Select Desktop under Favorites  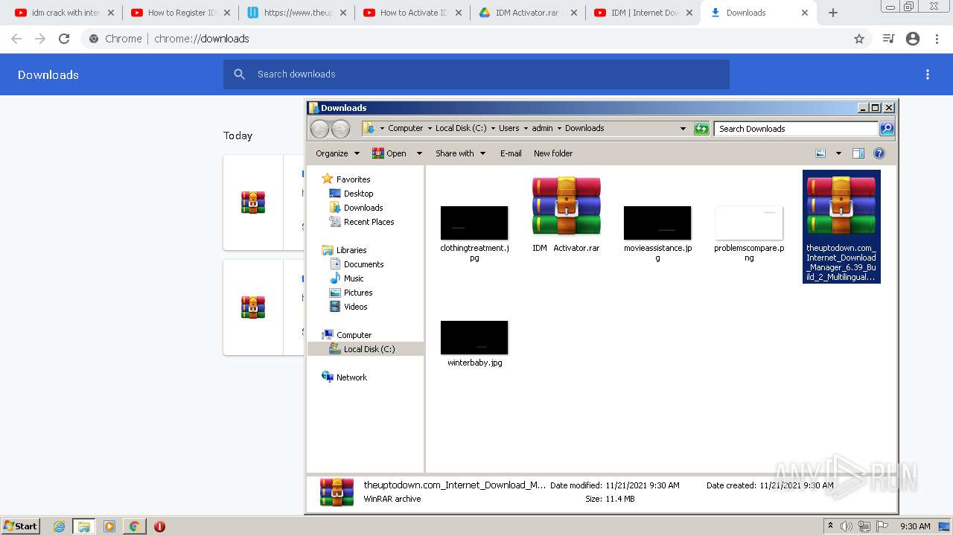[358, 194]
